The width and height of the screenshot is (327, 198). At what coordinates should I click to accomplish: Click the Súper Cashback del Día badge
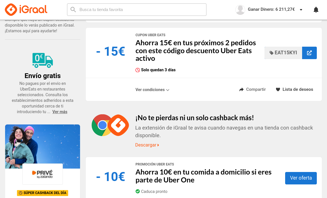[x=42, y=193]
